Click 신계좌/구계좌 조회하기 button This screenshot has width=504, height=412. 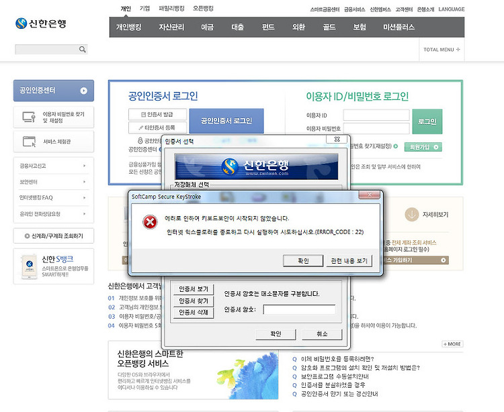click(x=54, y=236)
